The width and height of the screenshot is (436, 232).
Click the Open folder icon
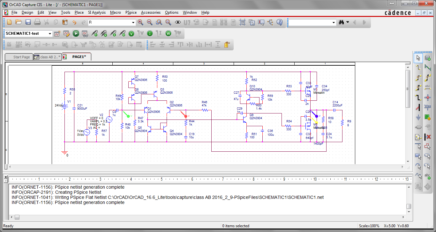tap(19, 22)
